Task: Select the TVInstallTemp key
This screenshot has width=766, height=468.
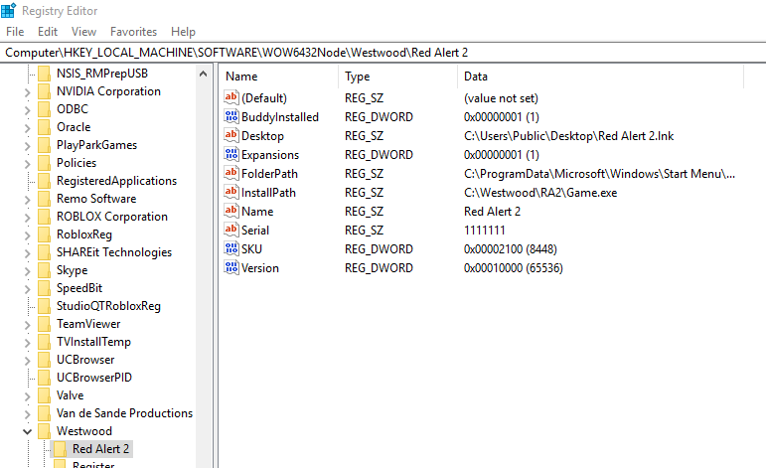Action: pos(93,342)
